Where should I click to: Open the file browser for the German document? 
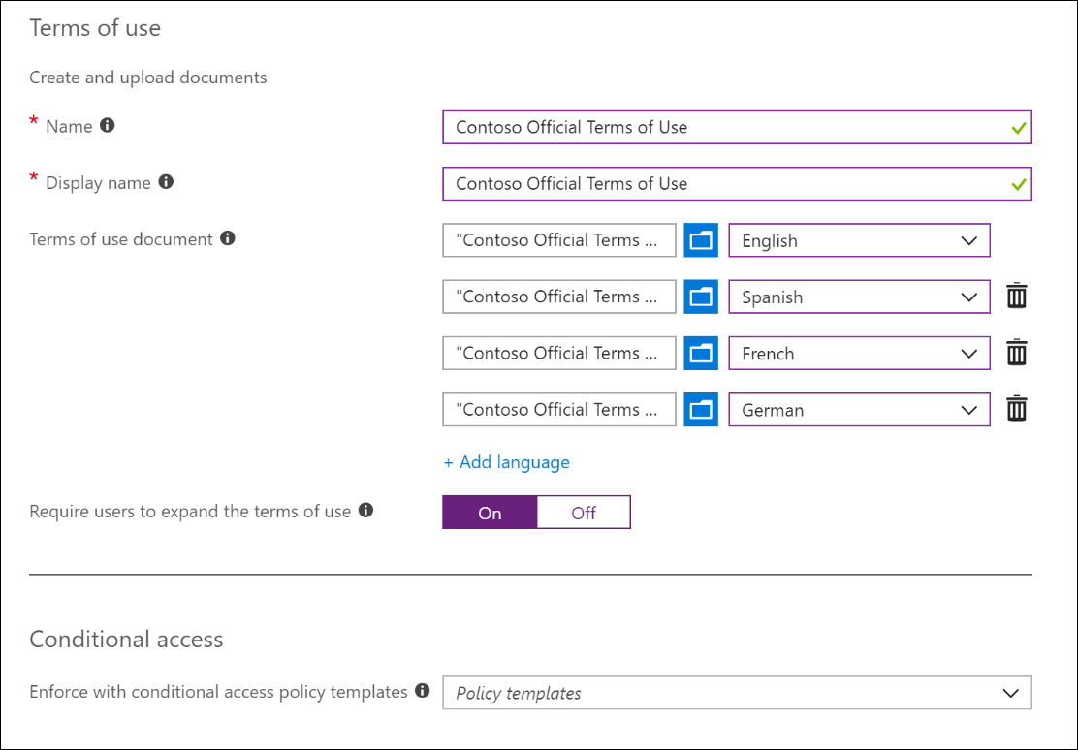tap(700, 409)
